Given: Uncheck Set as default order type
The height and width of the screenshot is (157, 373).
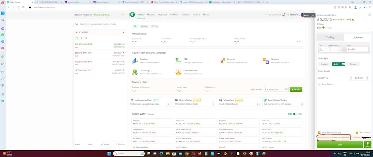Looking at the screenshot, I should [319, 132].
